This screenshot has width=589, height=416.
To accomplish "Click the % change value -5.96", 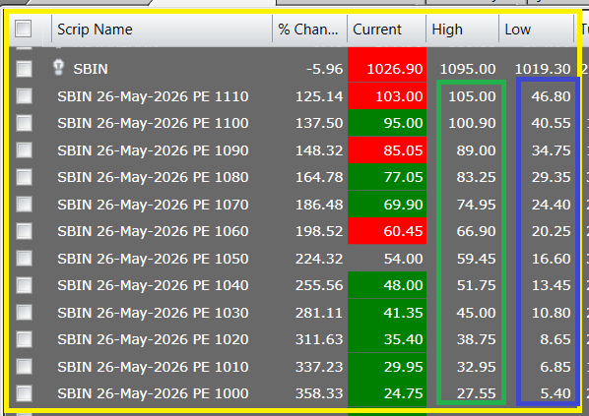I will 324,69.
